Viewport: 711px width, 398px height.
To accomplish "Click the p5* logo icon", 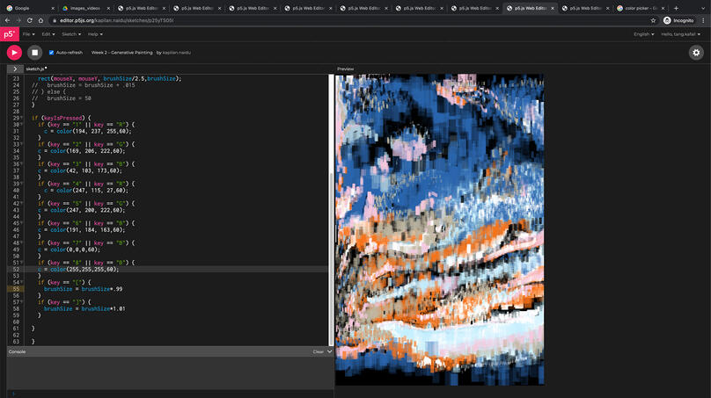I will [x=9, y=34].
